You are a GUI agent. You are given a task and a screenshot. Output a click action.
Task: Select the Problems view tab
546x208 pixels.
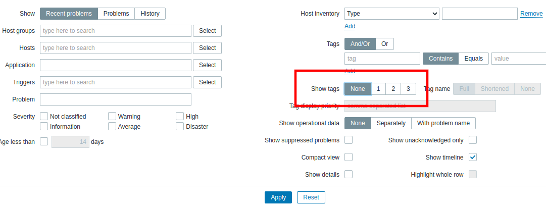(x=116, y=14)
